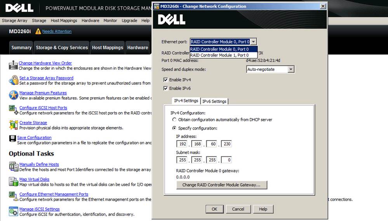
Task: Click the Configure iSCSI Host Ports icon
Action: pos(14,110)
